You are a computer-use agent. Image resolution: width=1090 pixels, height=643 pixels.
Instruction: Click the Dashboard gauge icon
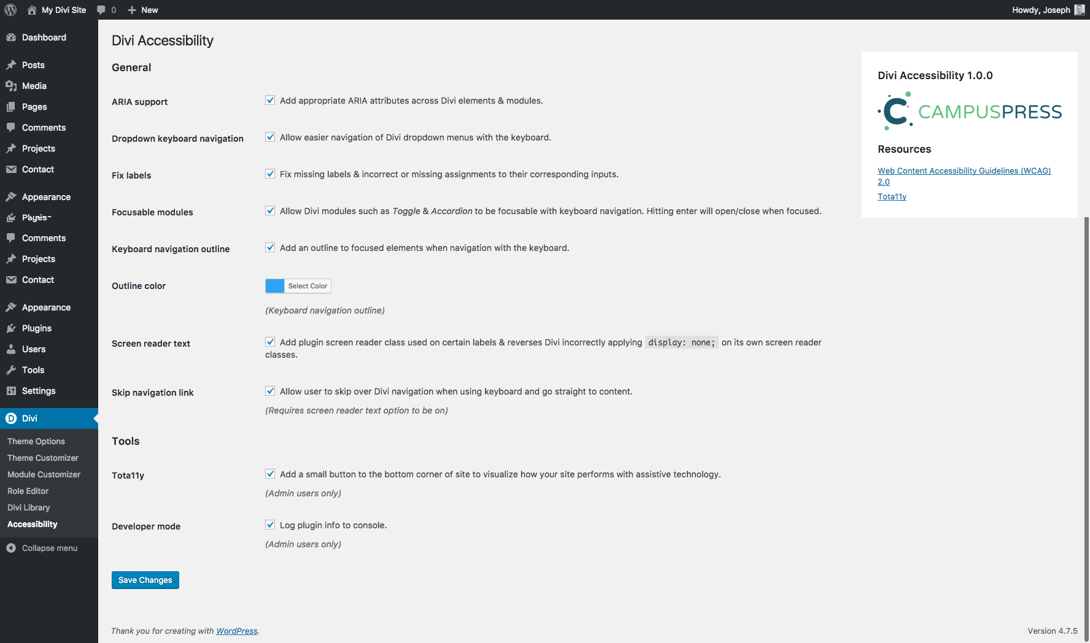tap(11, 37)
